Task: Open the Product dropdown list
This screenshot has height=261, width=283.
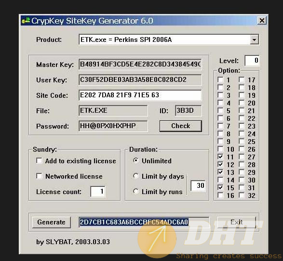Action: (x=254, y=39)
